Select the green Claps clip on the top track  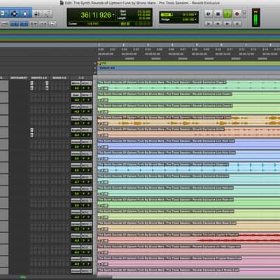188,85
